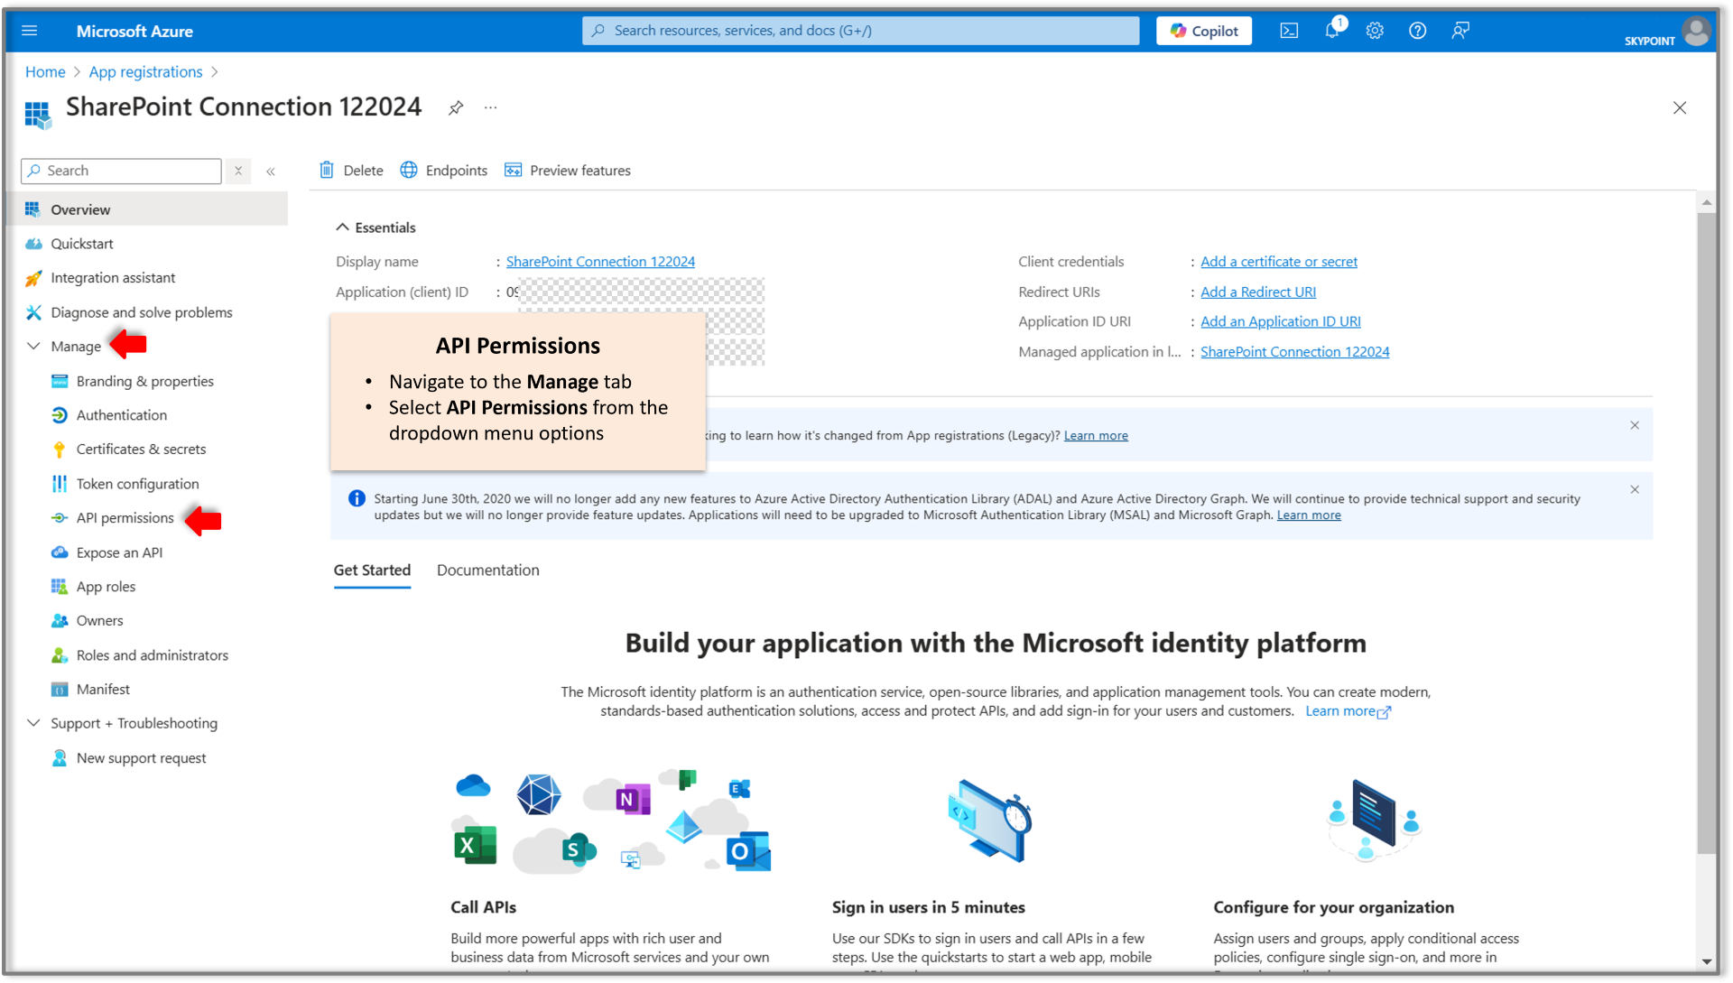Image resolution: width=1733 pixels, height=983 pixels.
Task: Launch Copilot from the header
Action: point(1204,31)
